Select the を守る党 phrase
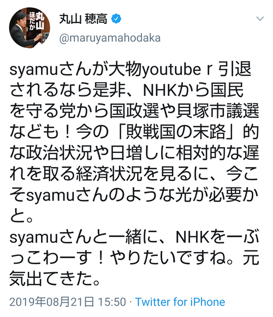The width and height of the screenshot is (273, 317). point(43,112)
